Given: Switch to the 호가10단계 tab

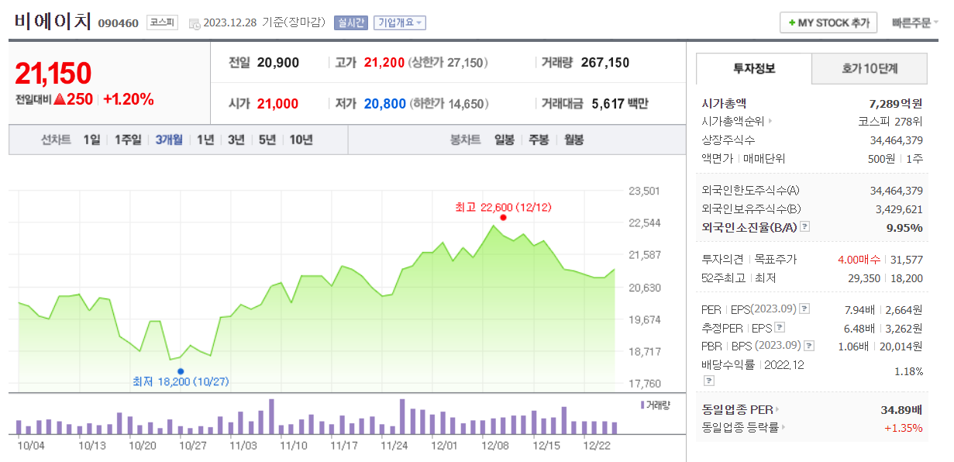Looking at the screenshot, I should (x=870, y=68).
